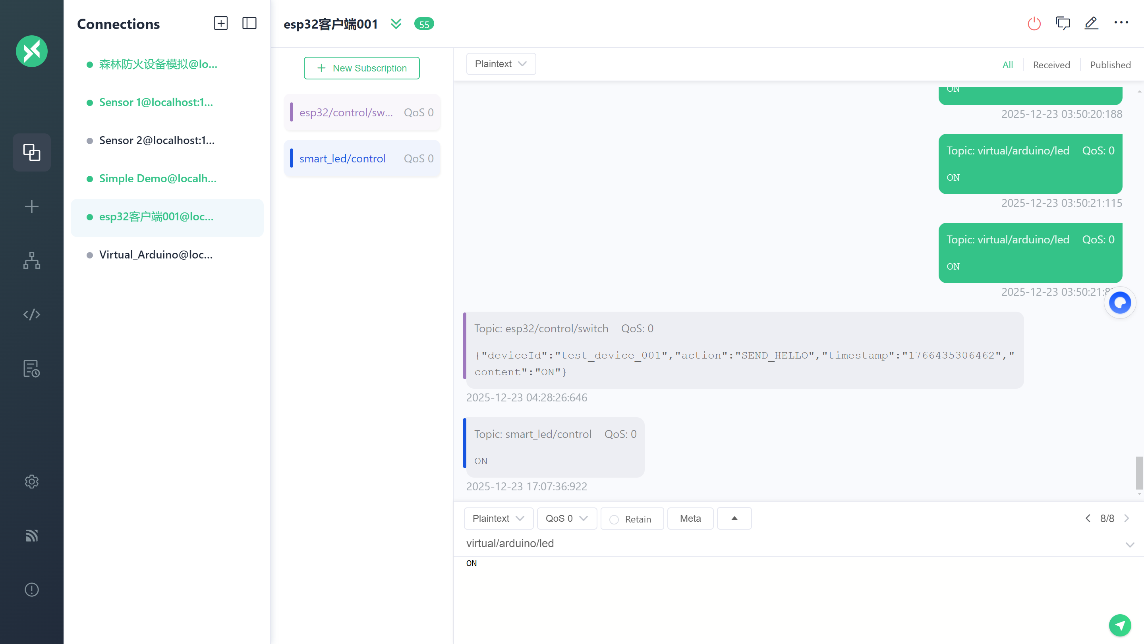Click new connection plus icon beside Connections
Screen dimensions: 1144x644
click(x=221, y=23)
